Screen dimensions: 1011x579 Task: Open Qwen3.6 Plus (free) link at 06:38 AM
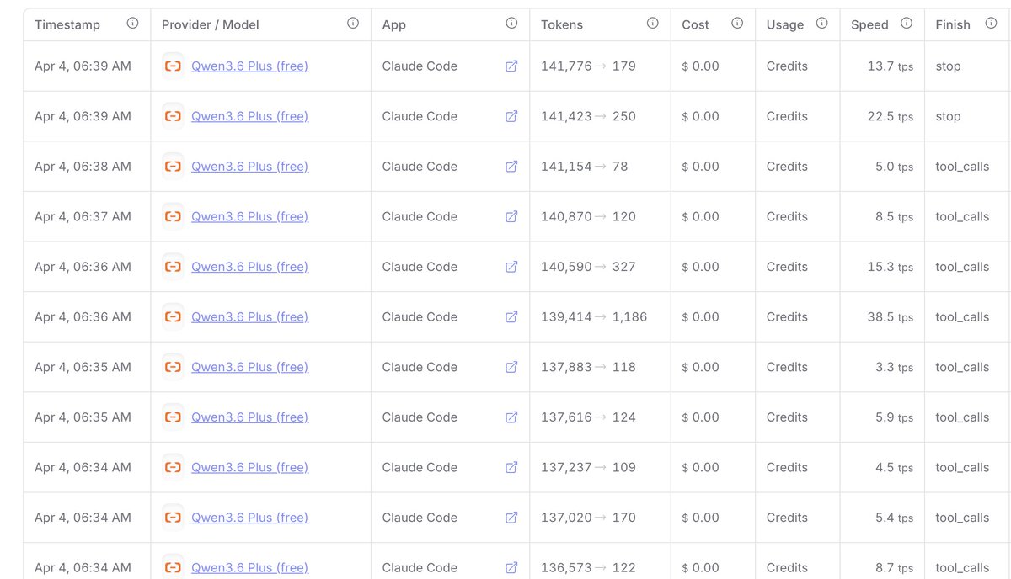(x=249, y=167)
